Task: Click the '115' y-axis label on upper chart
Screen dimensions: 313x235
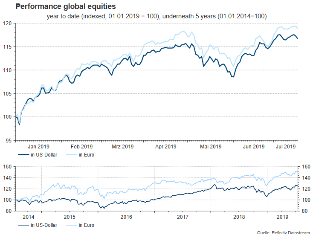Action: (x=7, y=46)
